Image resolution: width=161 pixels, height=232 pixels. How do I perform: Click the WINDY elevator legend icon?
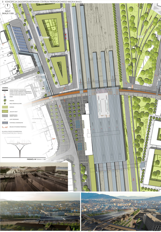(x=5, y=97)
